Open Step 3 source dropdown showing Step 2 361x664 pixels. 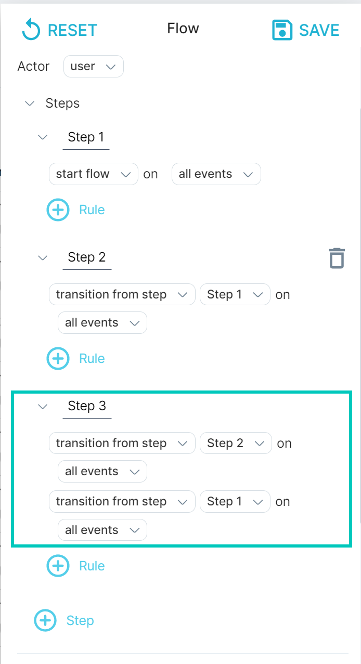236,443
